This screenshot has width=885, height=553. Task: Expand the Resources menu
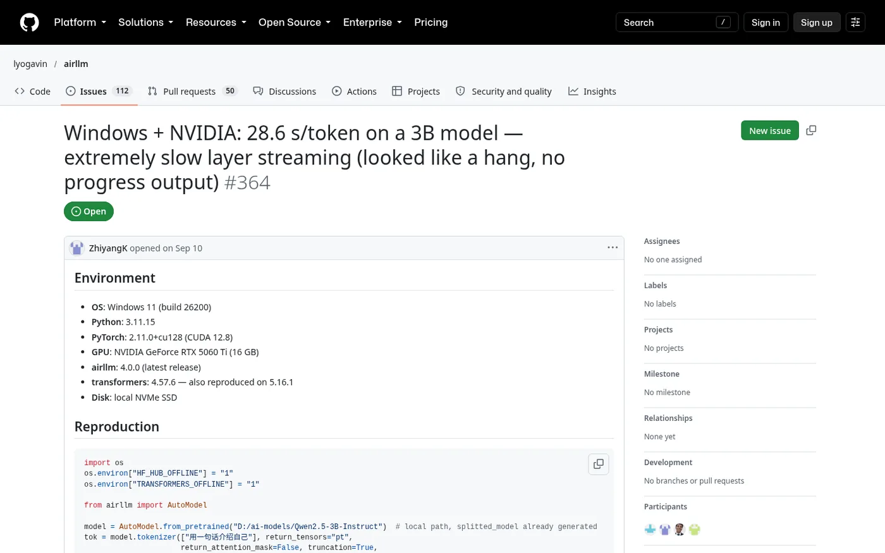tap(216, 22)
